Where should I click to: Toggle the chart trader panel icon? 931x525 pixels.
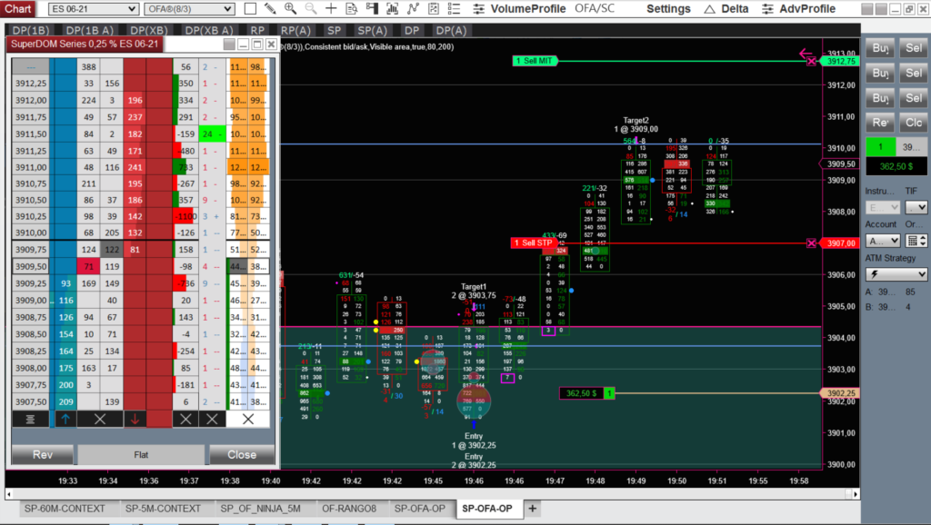click(372, 9)
